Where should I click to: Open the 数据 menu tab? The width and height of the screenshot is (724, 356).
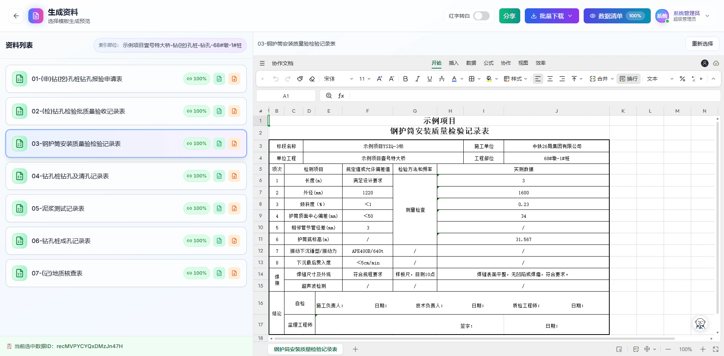(x=471, y=63)
